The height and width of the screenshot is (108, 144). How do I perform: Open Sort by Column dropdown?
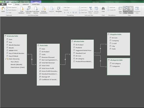(96, 10)
